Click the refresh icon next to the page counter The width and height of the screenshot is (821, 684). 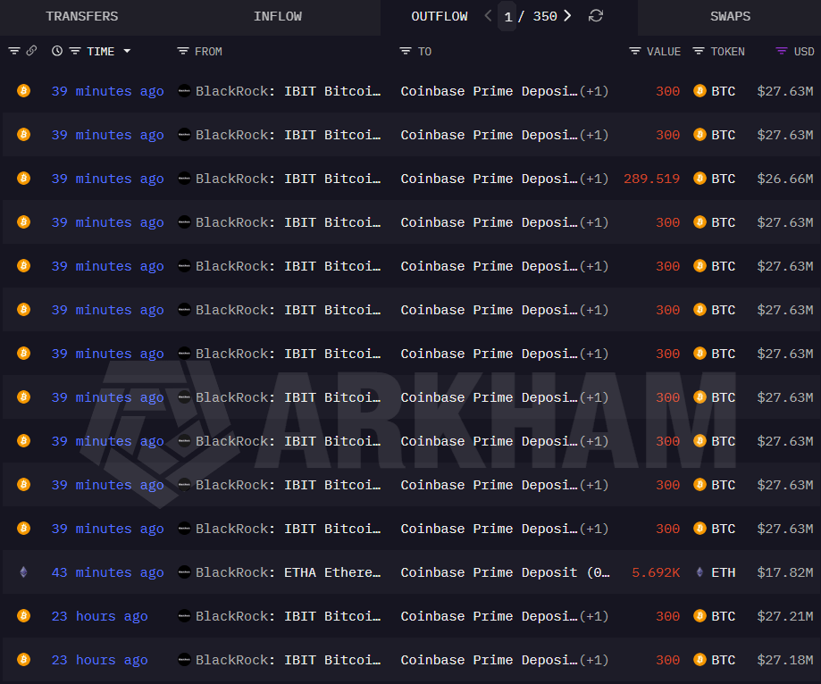595,15
